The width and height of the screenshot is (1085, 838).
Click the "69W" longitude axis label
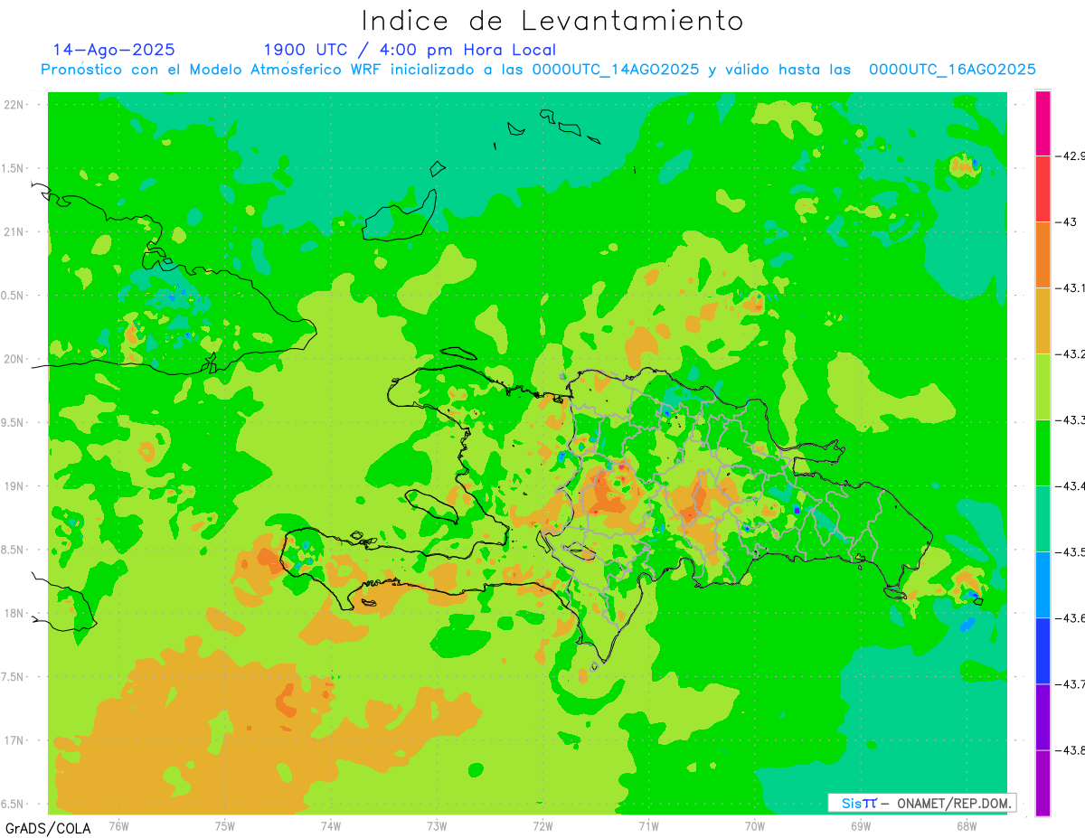[860, 826]
